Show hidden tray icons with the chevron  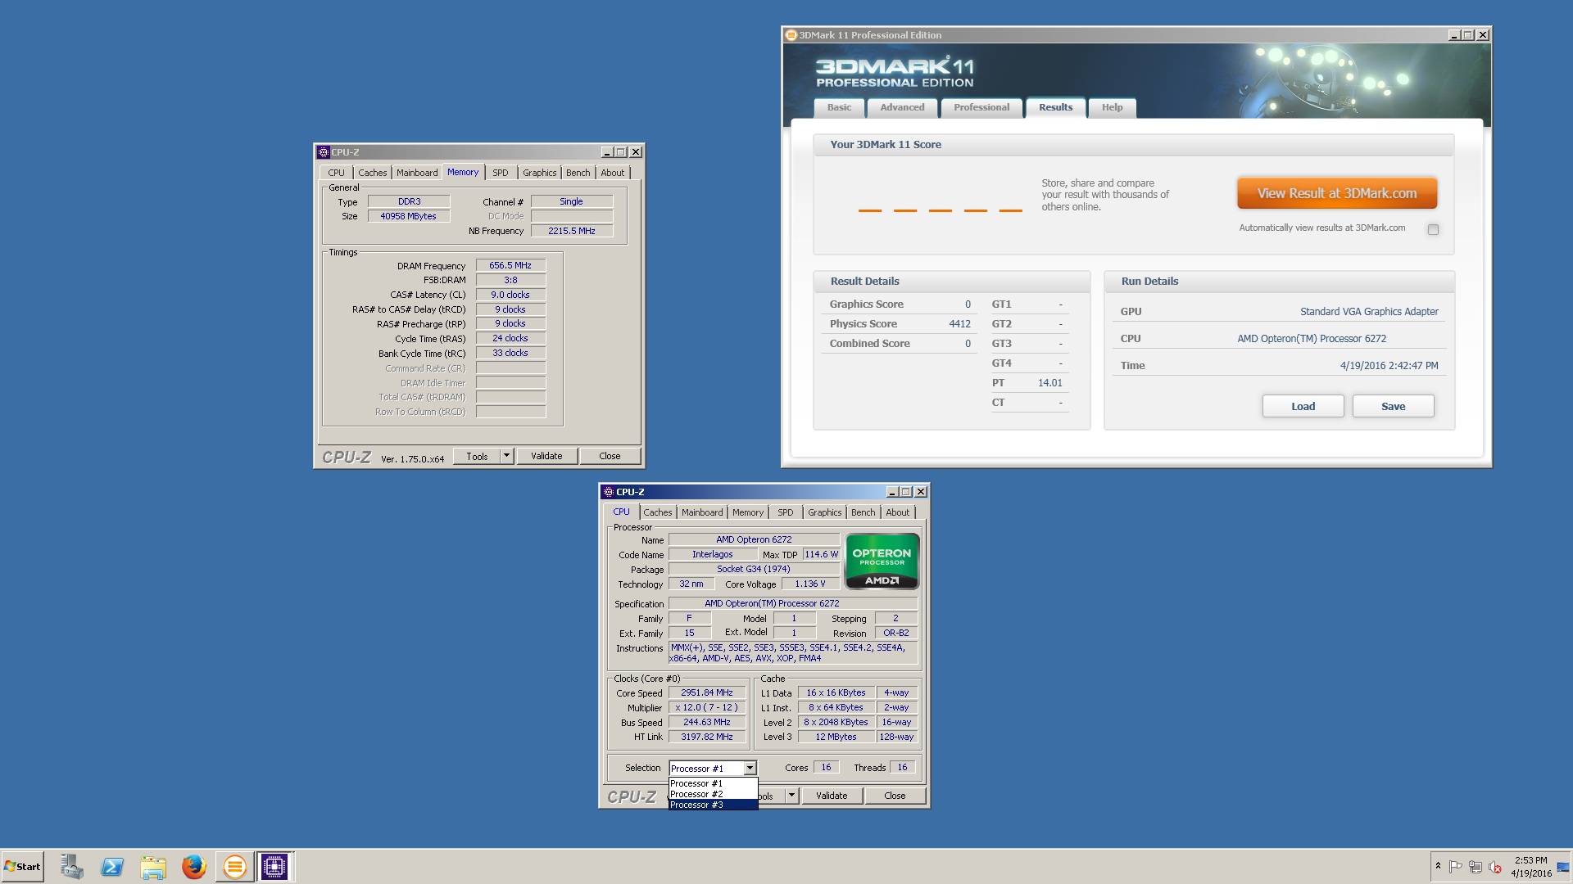tap(1438, 866)
